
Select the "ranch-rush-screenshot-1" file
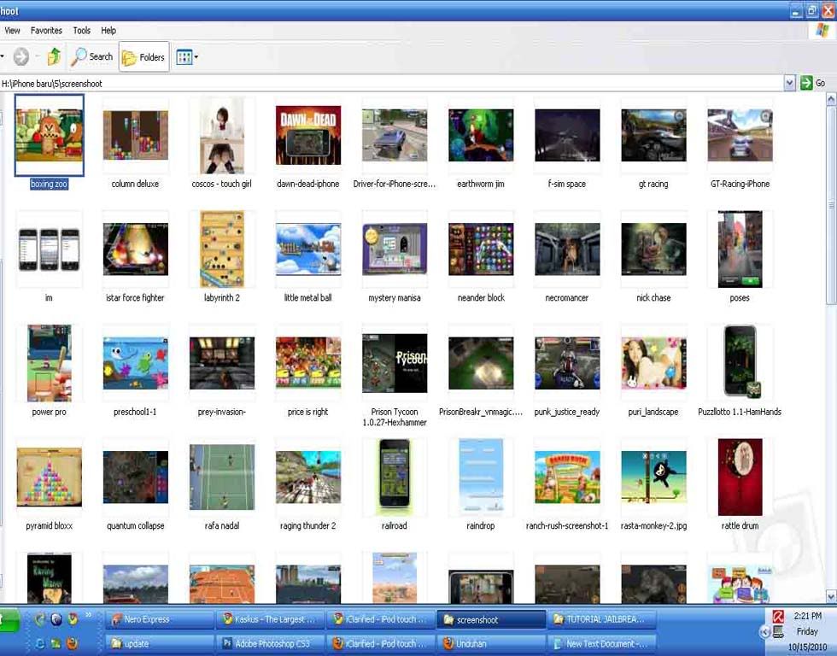tap(567, 484)
